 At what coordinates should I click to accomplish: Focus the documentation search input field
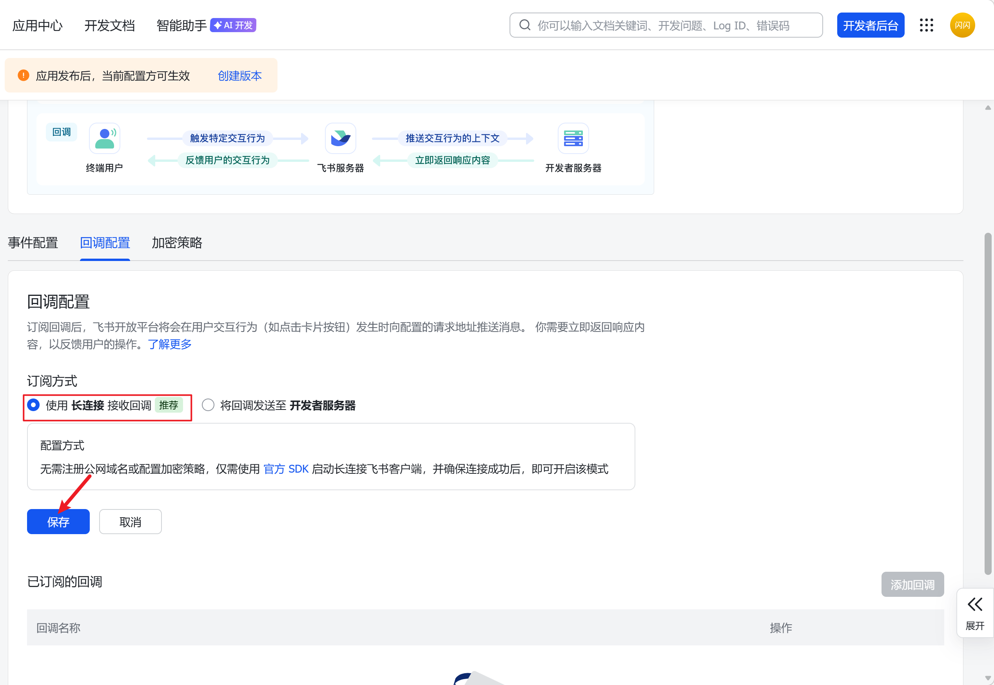pyautogui.click(x=669, y=26)
